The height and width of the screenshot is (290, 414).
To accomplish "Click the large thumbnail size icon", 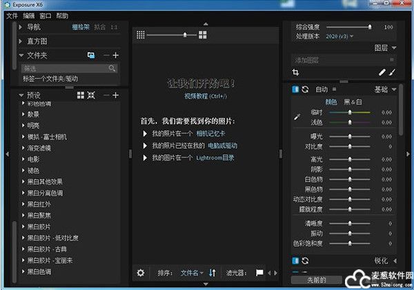I will [x=204, y=34].
